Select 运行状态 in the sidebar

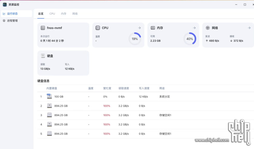point(17,13)
